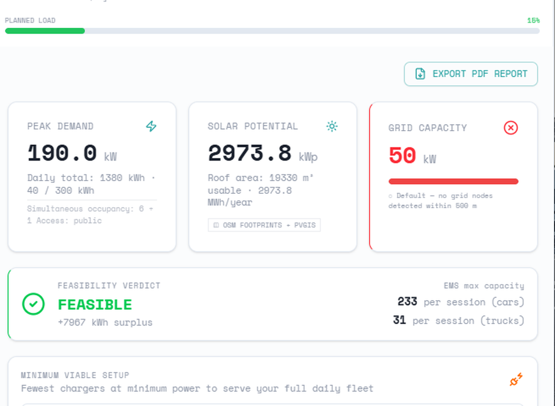Click the 233 per session (cars) line

[461, 302]
